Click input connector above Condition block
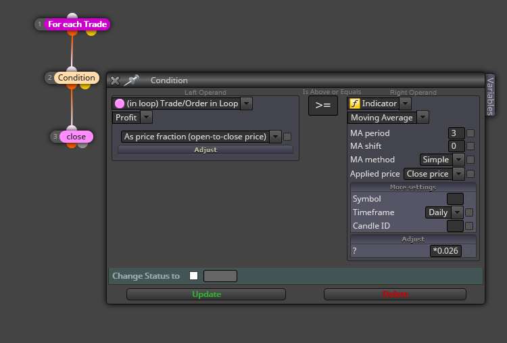Screen dimensions: 507x343 [72, 69]
